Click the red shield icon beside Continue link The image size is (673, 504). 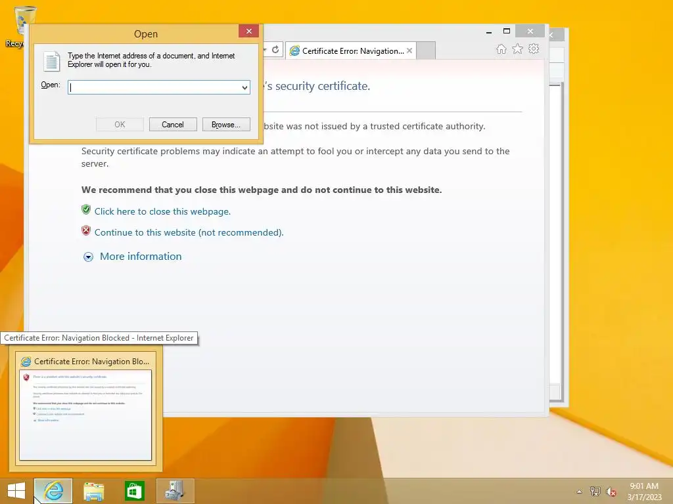click(86, 230)
